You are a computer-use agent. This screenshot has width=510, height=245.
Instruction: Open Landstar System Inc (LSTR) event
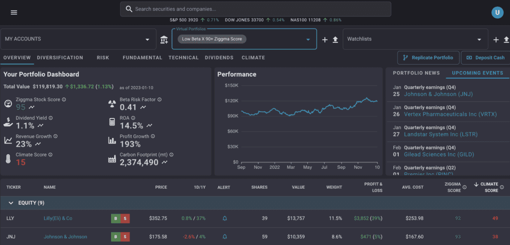441,134
